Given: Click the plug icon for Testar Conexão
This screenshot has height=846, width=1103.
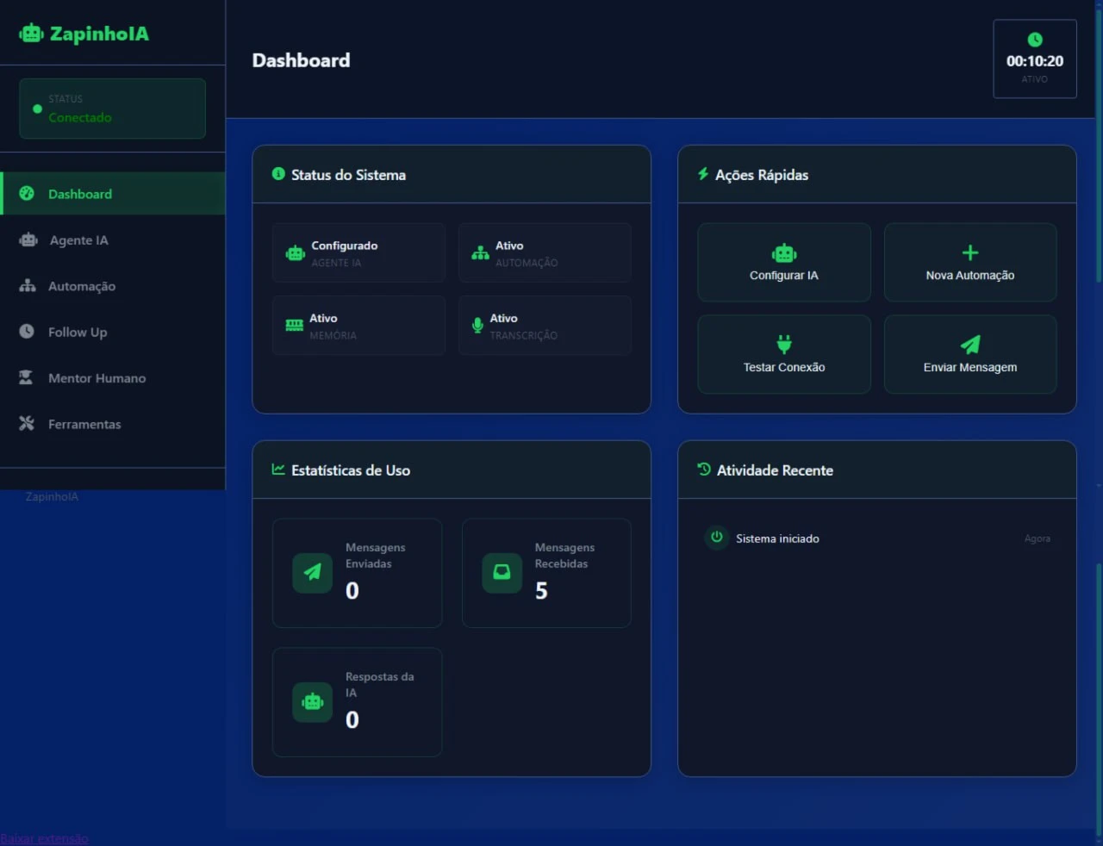Looking at the screenshot, I should (784, 345).
